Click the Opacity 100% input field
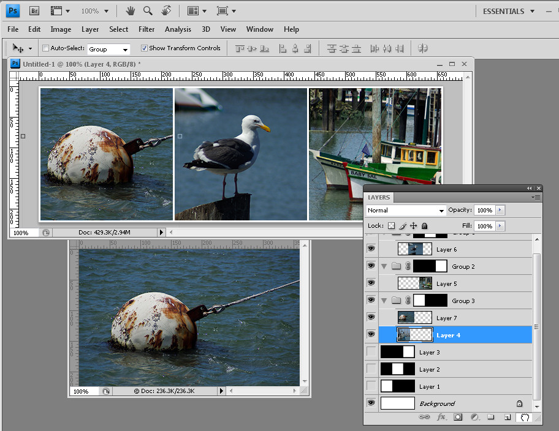Screen dimensions: 559x431 (484, 210)
